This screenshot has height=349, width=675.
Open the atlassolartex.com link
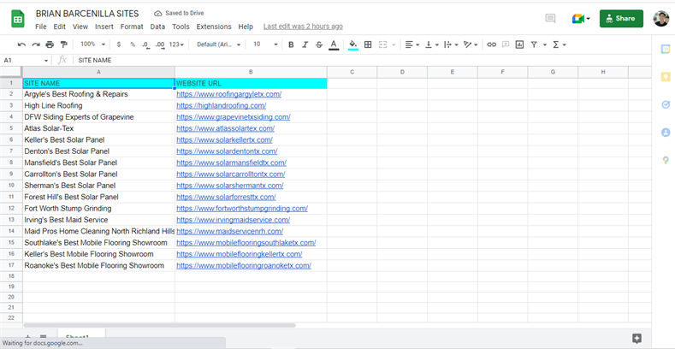[226, 128]
